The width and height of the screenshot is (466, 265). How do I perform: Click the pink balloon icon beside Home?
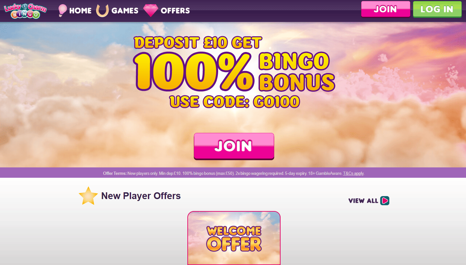[x=62, y=10]
